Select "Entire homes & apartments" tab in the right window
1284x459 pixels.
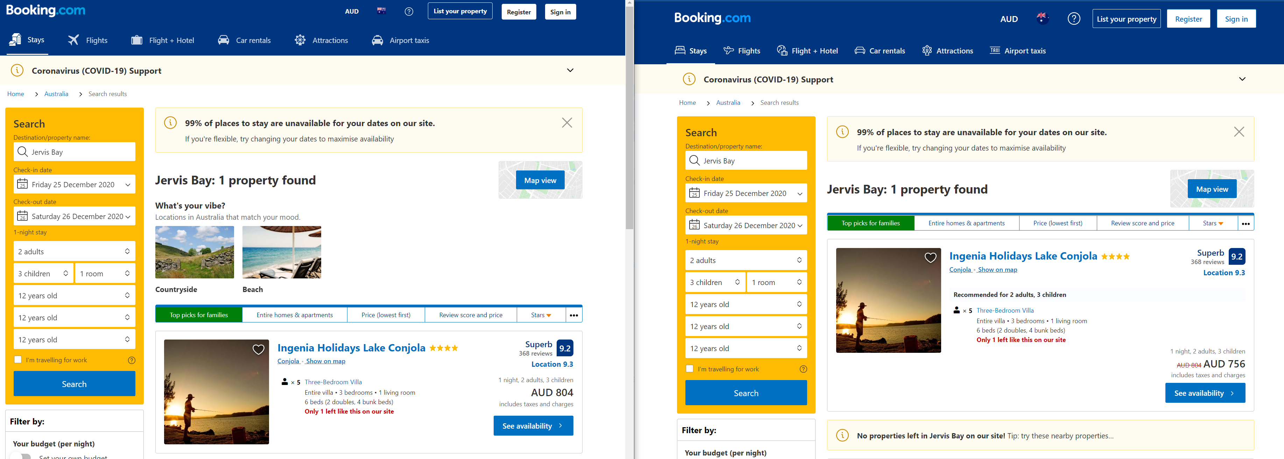[966, 223]
